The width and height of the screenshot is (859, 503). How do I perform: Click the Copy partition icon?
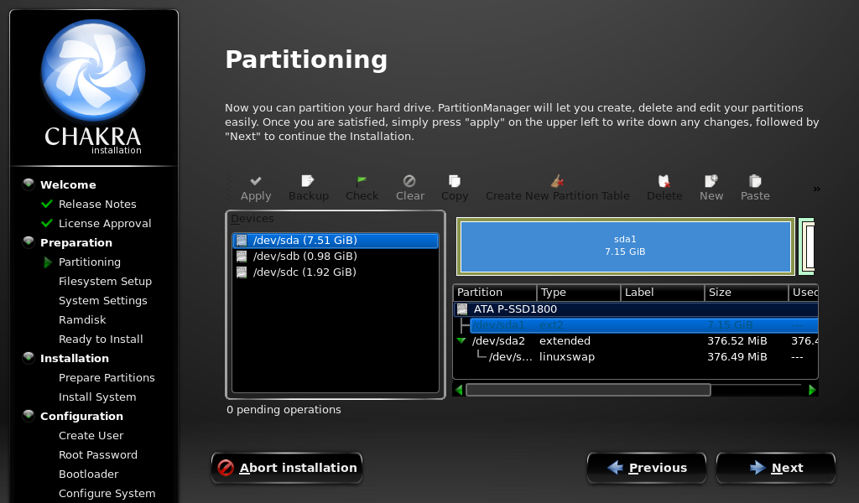point(454,181)
